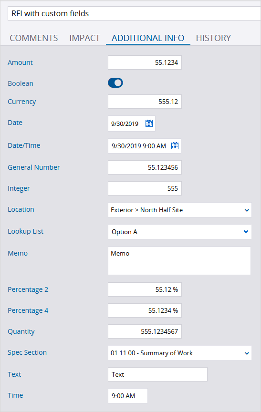Screen dimensions: 261x412
Task: Click the Amount input field
Action: (145, 62)
